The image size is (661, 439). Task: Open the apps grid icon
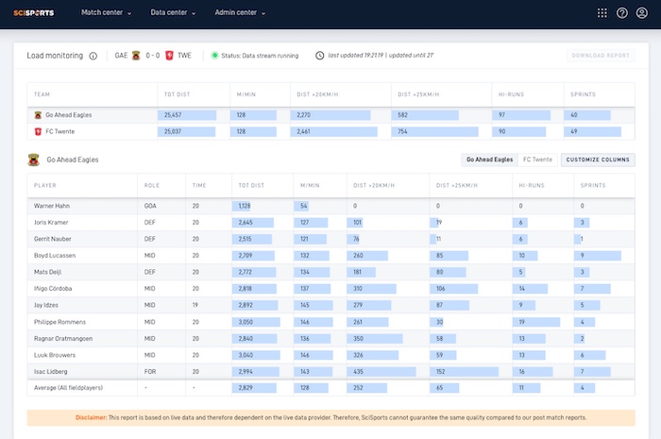[x=602, y=13]
